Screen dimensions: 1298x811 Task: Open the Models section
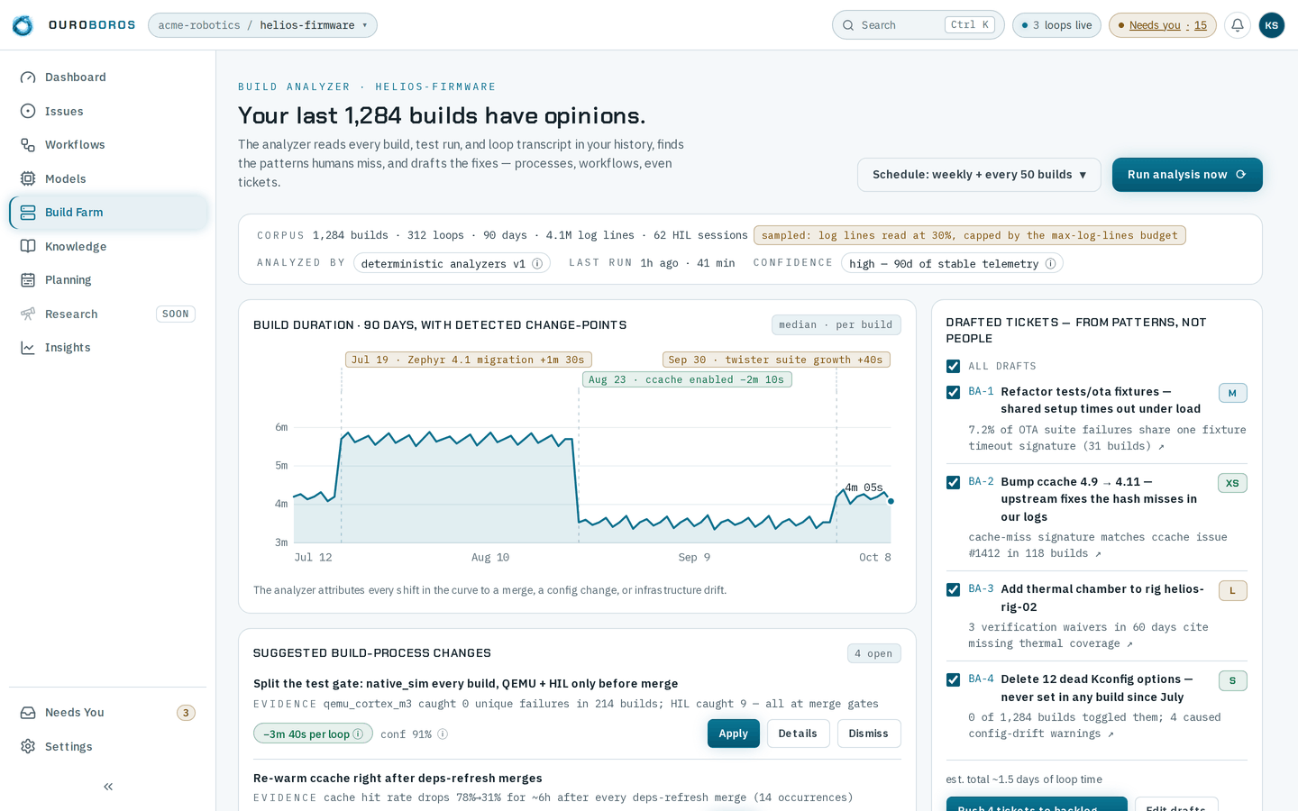(108, 178)
